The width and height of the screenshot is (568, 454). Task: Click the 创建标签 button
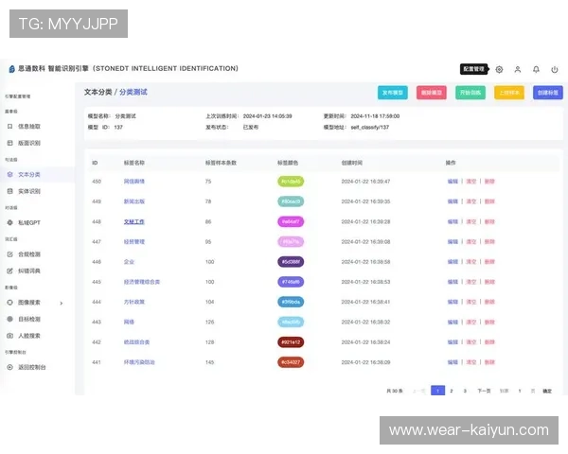coord(547,93)
